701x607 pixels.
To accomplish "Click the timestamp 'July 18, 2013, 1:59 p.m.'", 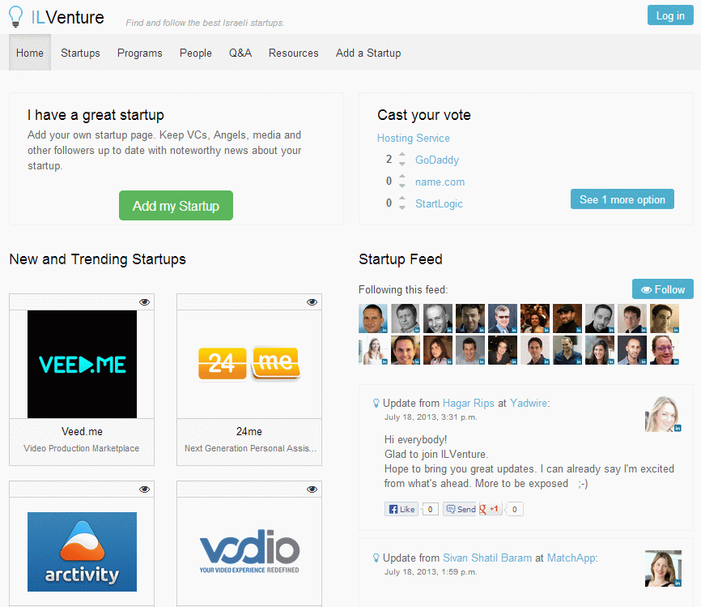I will [x=431, y=572].
